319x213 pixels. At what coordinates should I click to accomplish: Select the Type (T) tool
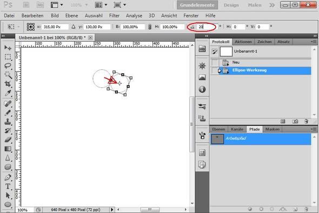click(8, 186)
